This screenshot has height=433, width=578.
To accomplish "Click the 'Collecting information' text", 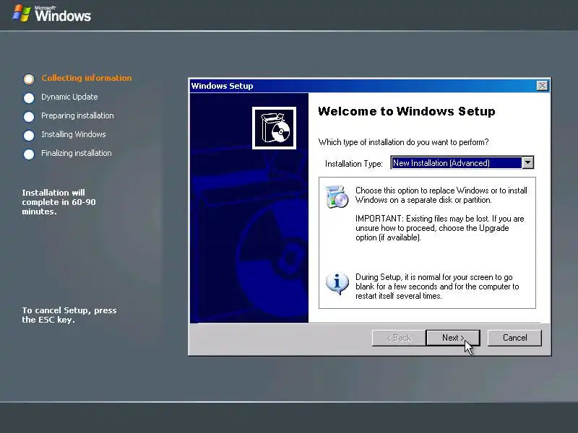I will pyautogui.click(x=86, y=78).
